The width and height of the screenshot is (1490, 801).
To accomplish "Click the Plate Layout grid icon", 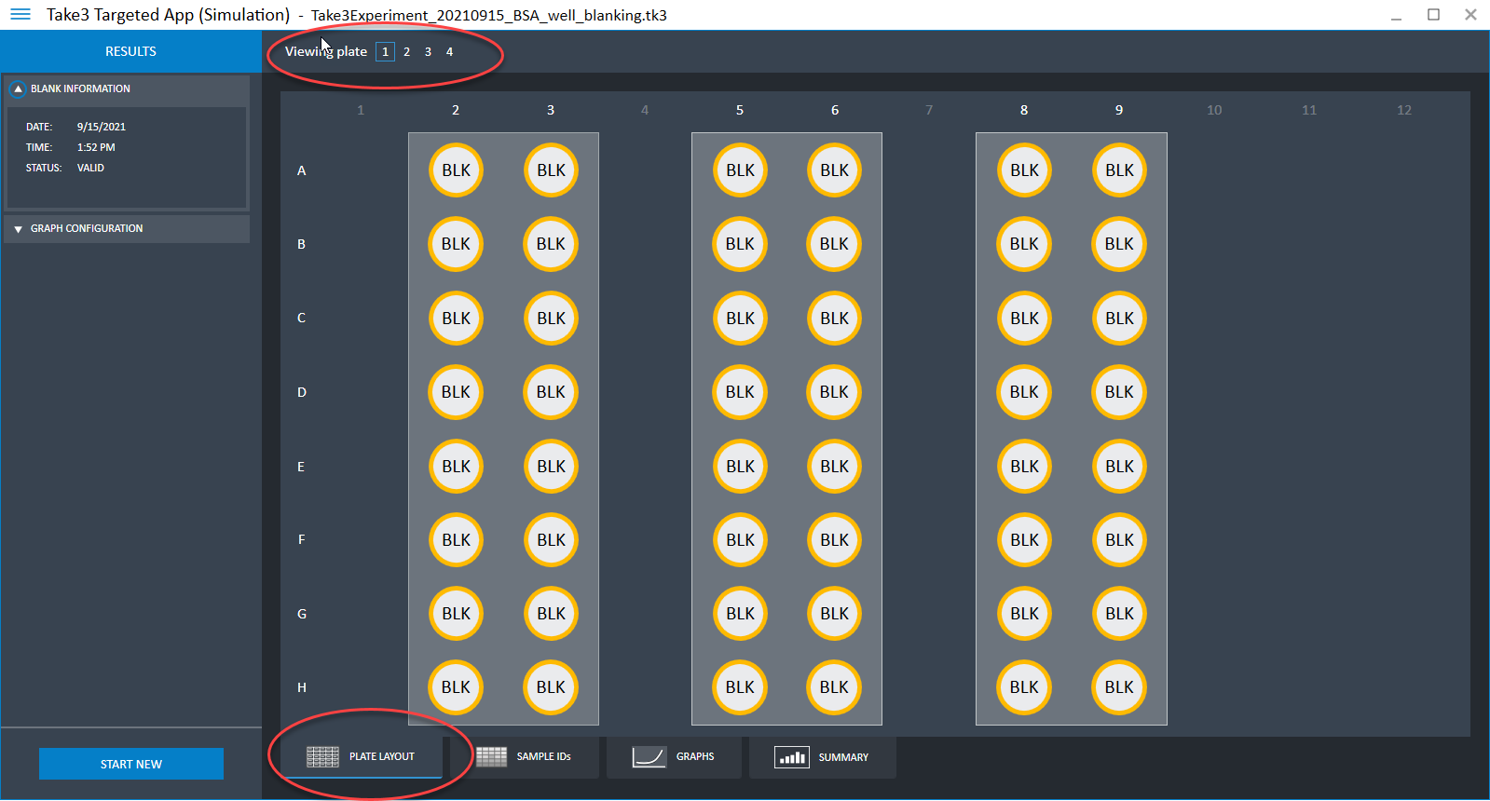I will [322, 757].
